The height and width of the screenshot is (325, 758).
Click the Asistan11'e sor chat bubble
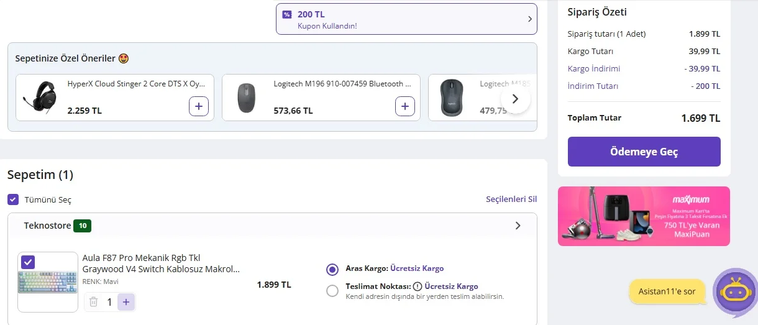tap(668, 291)
